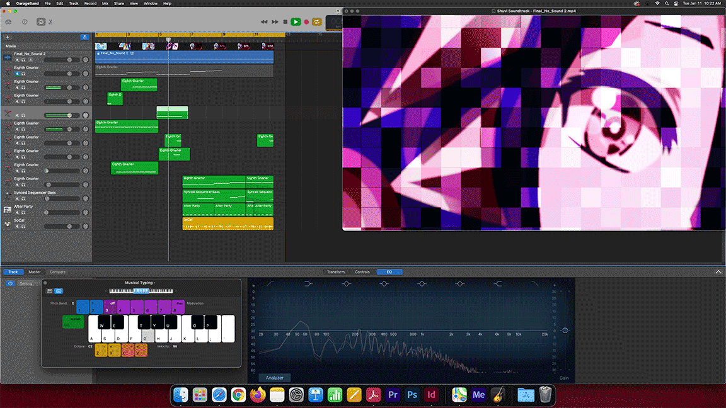This screenshot has width=726, height=408.
Task: Open Quick Help in toolbar
Action: click(25, 22)
